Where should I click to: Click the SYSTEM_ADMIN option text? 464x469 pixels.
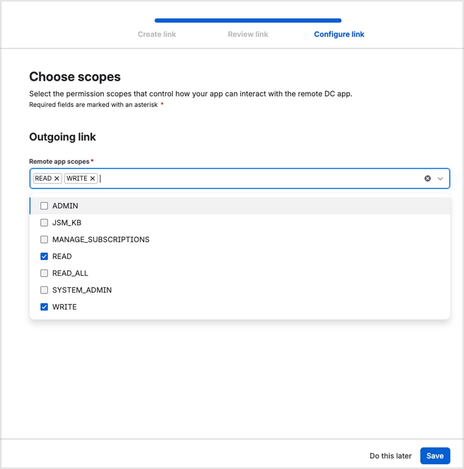point(82,290)
